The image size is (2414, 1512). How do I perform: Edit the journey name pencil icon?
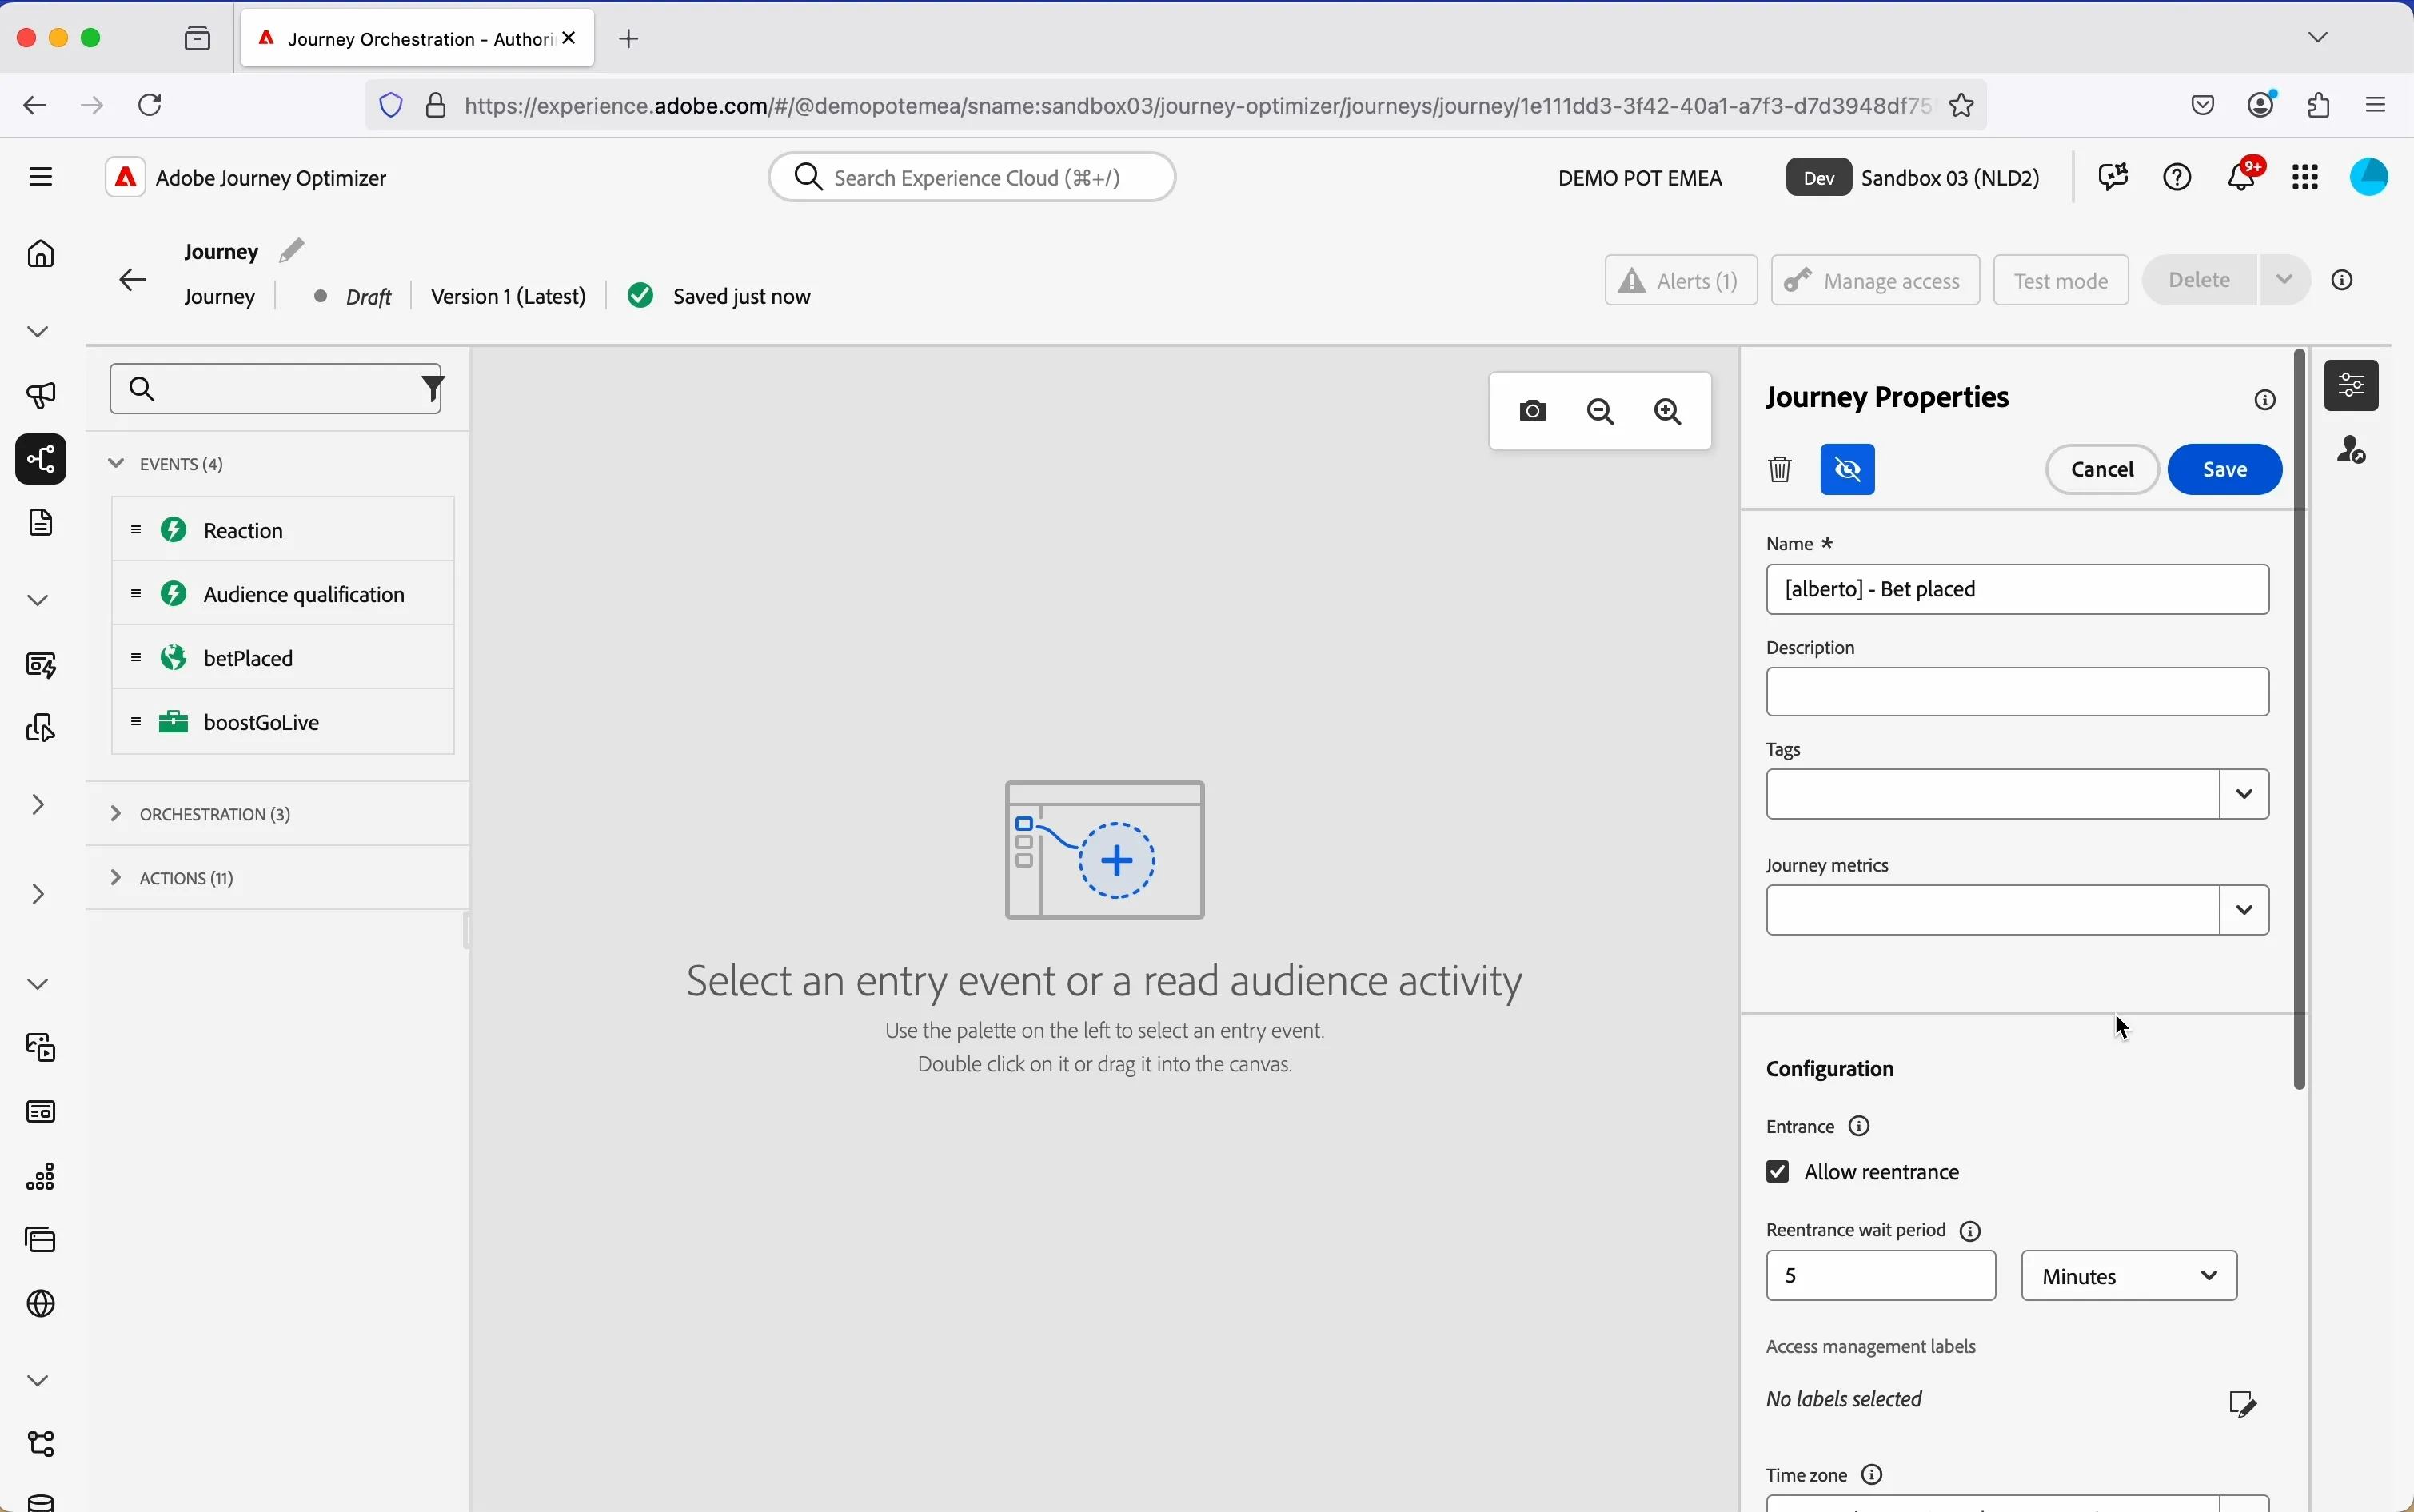292,250
